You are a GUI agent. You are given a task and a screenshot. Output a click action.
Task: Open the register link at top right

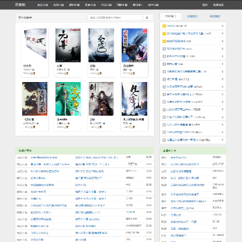click(218, 5)
